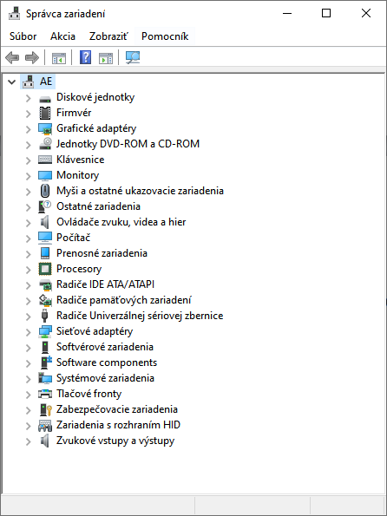This screenshot has height=516, width=387.
Task: Select Radiče IDE ATA/ATAPI label
Action: click(x=105, y=284)
